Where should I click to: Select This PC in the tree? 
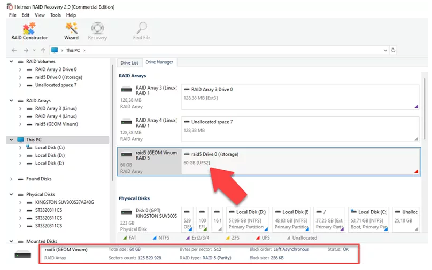pyautogui.click(x=34, y=140)
